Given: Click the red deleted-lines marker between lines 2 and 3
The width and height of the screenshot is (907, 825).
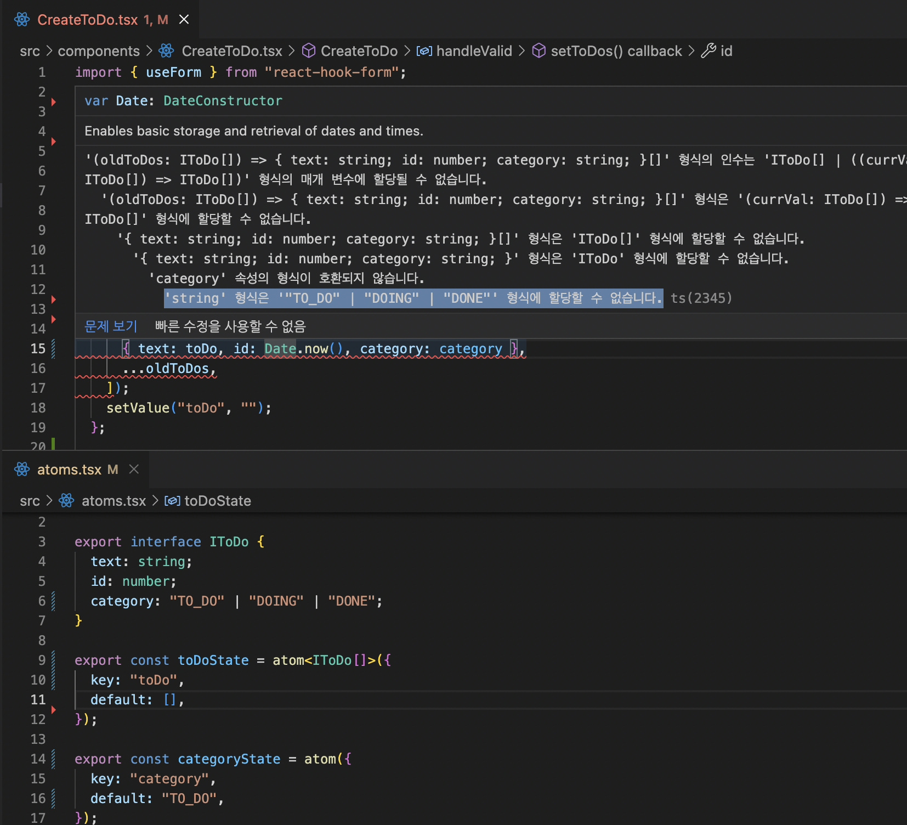Looking at the screenshot, I should tap(54, 102).
